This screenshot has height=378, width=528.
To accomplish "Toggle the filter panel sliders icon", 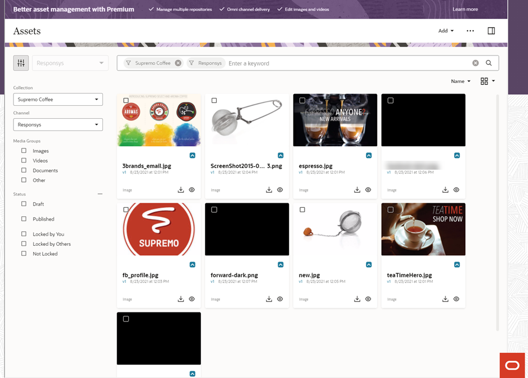I will point(21,63).
